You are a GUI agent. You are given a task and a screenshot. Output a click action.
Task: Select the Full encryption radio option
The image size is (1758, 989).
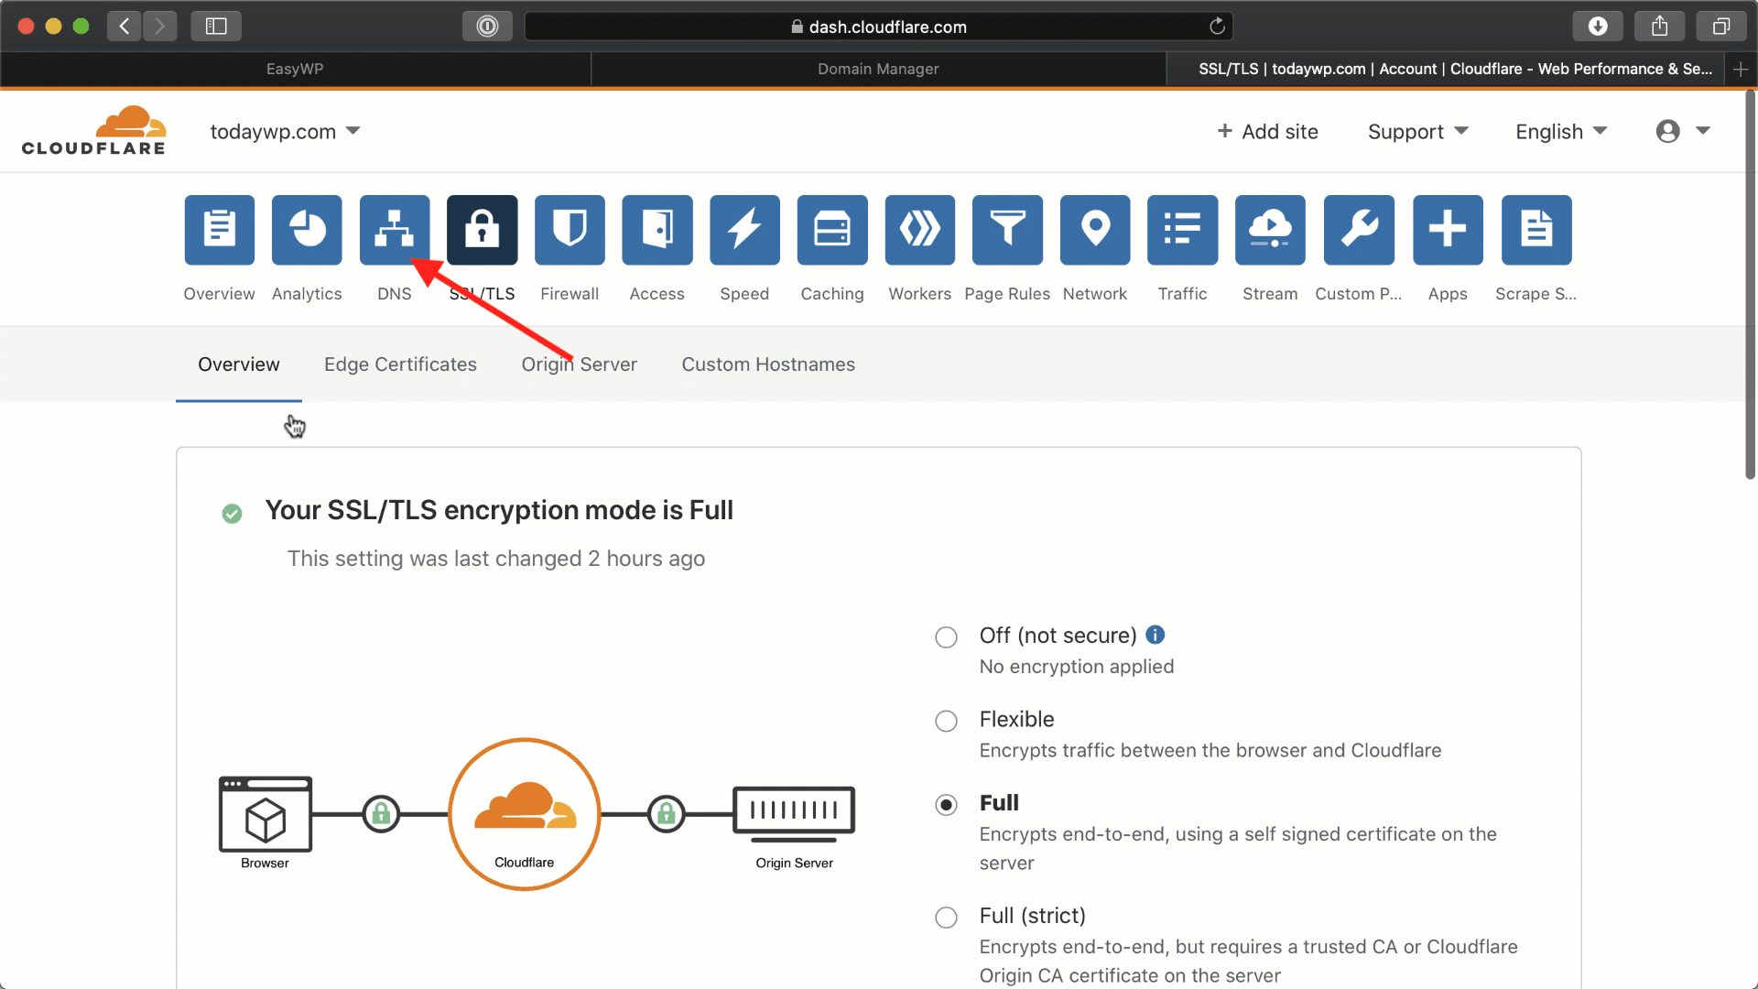coord(946,805)
